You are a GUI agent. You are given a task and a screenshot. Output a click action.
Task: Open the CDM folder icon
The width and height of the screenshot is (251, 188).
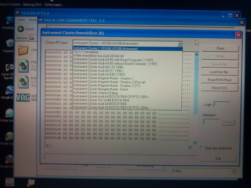tap(23, 50)
